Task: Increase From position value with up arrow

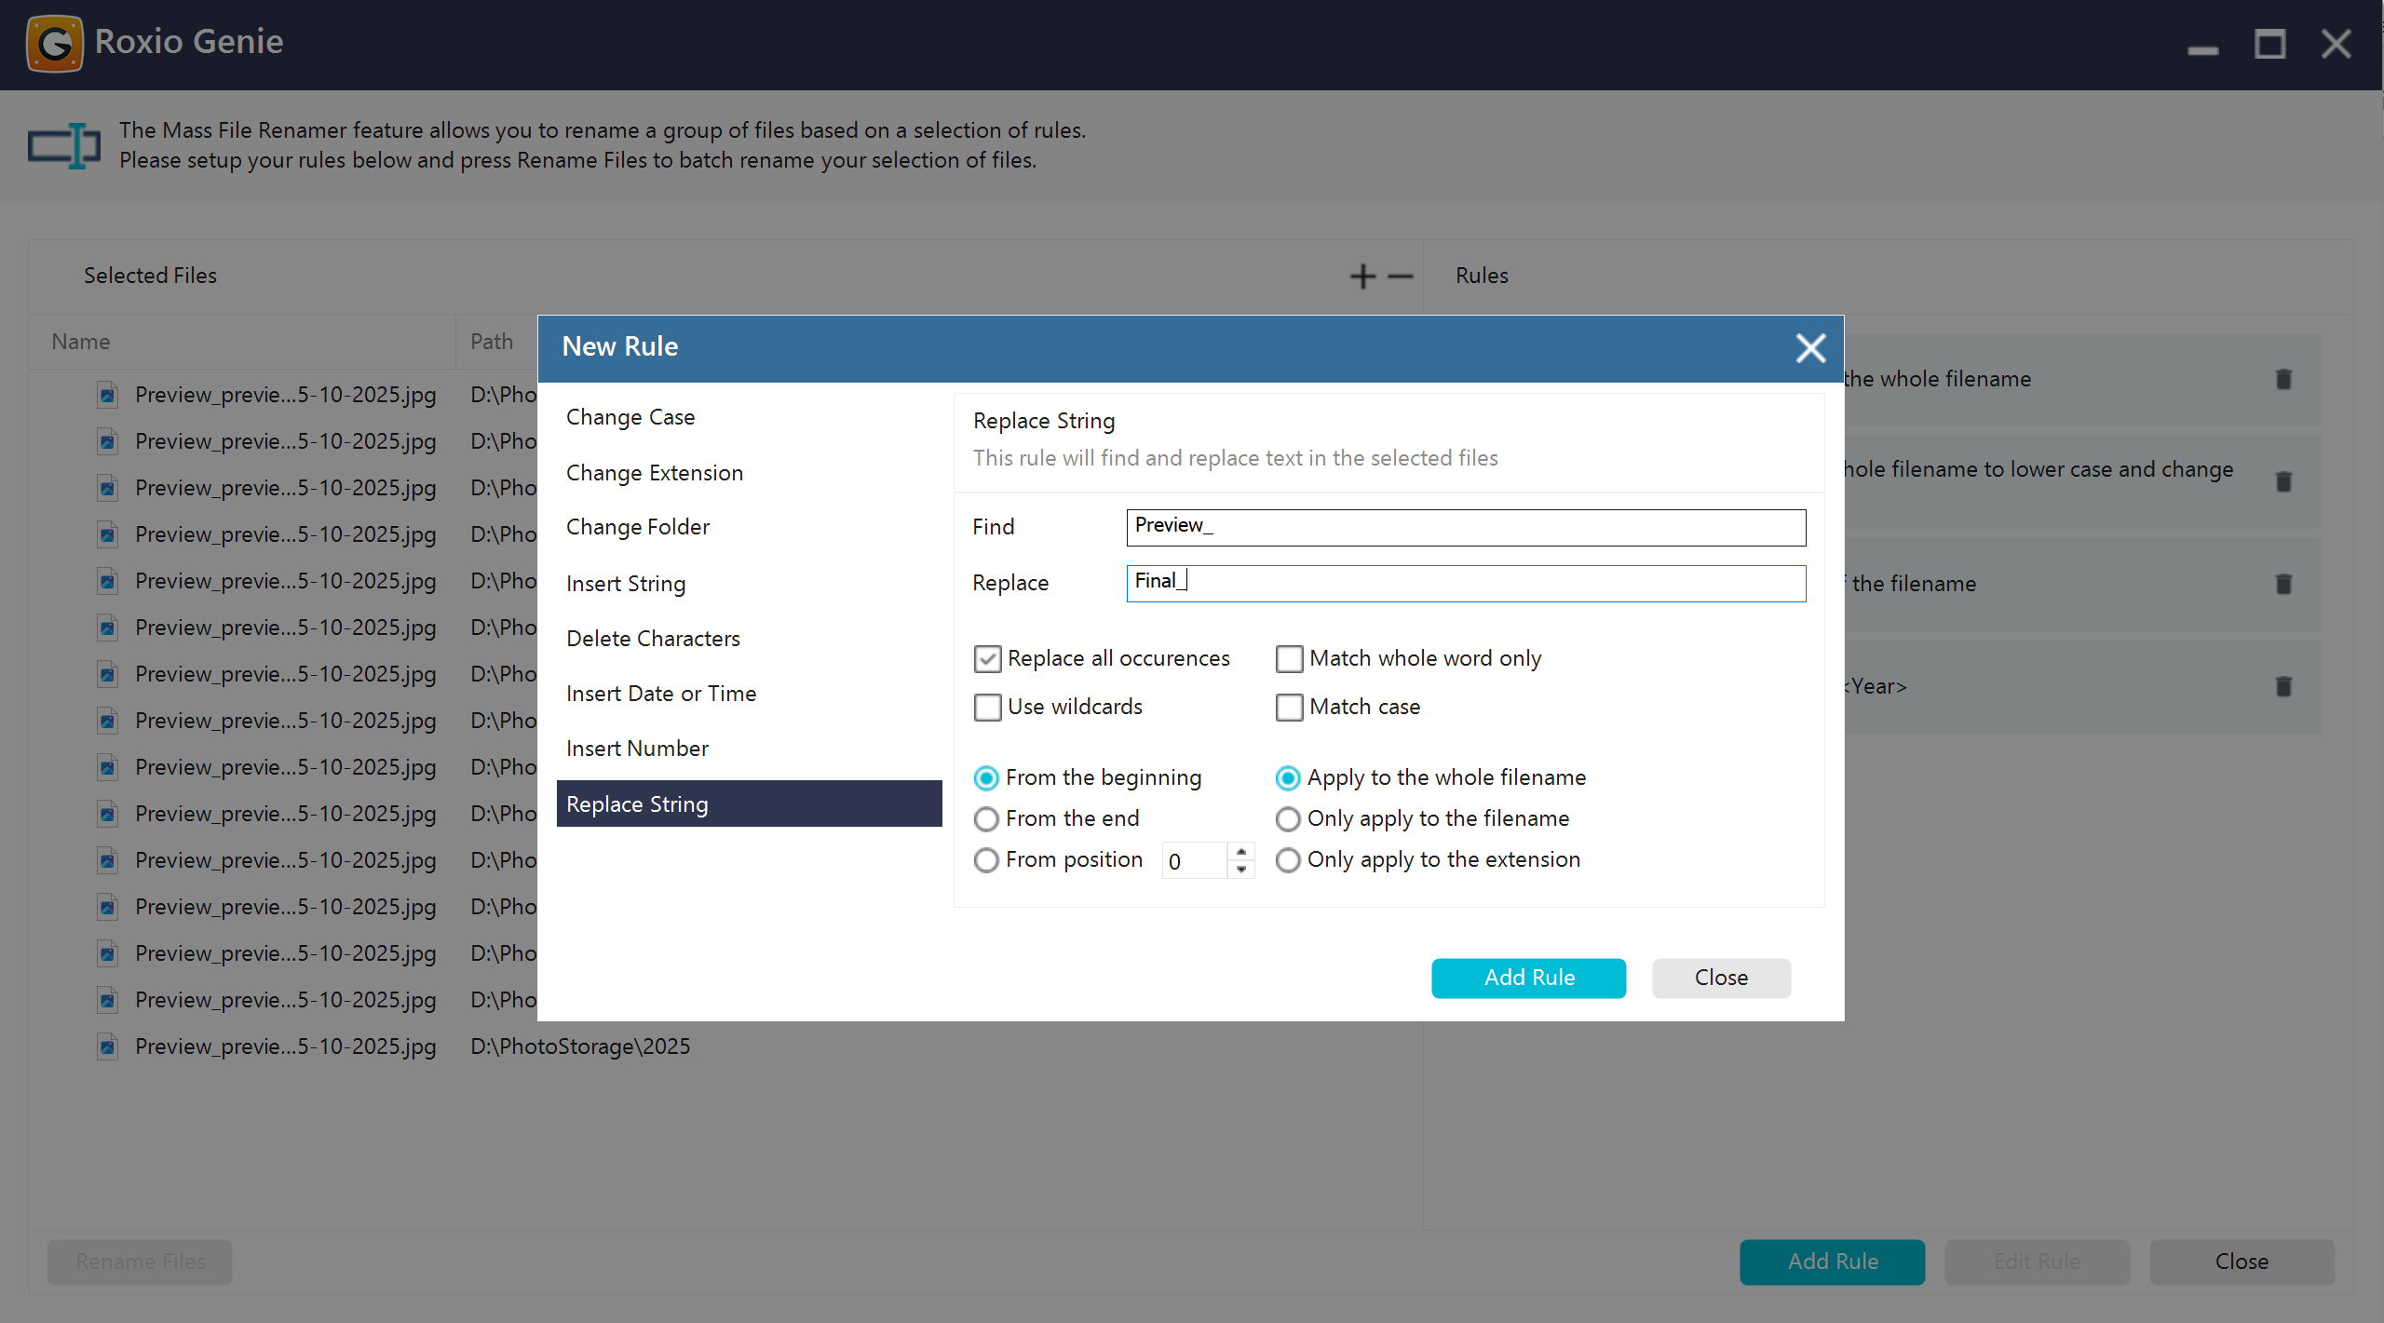Action: point(1241,852)
